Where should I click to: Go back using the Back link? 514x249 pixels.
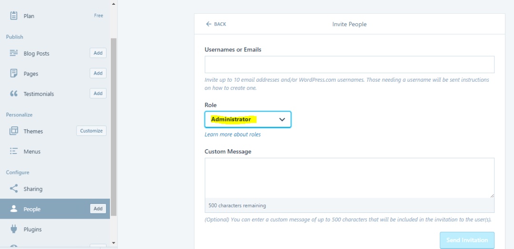click(x=216, y=24)
